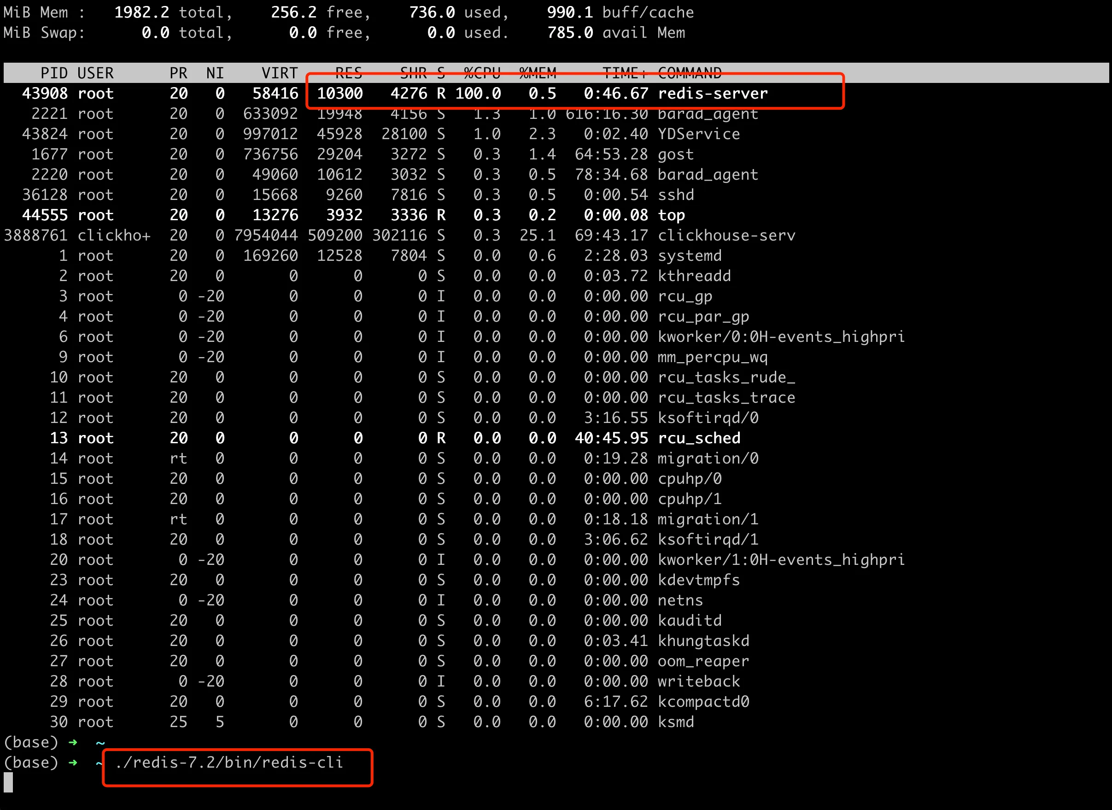Click the rcu_sched process name
This screenshot has height=810, width=1112.
[x=699, y=438]
